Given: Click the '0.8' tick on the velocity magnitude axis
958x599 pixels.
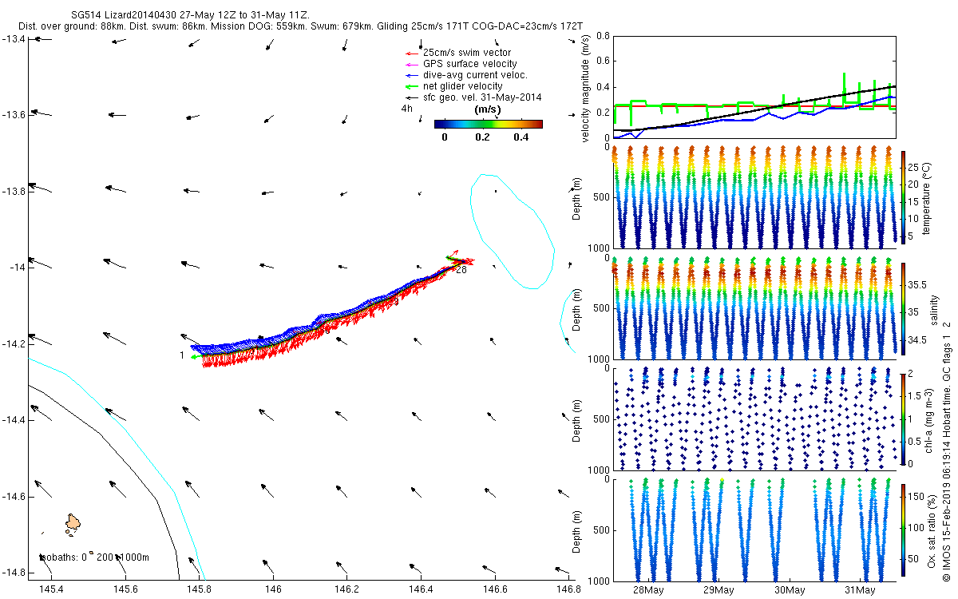Looking at the screenshot, I should click(603, 36).
